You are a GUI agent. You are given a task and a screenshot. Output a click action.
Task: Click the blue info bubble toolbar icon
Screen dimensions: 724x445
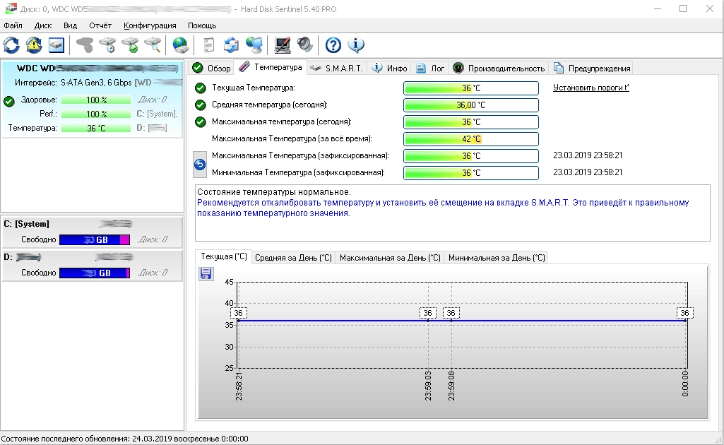point(355,44)
